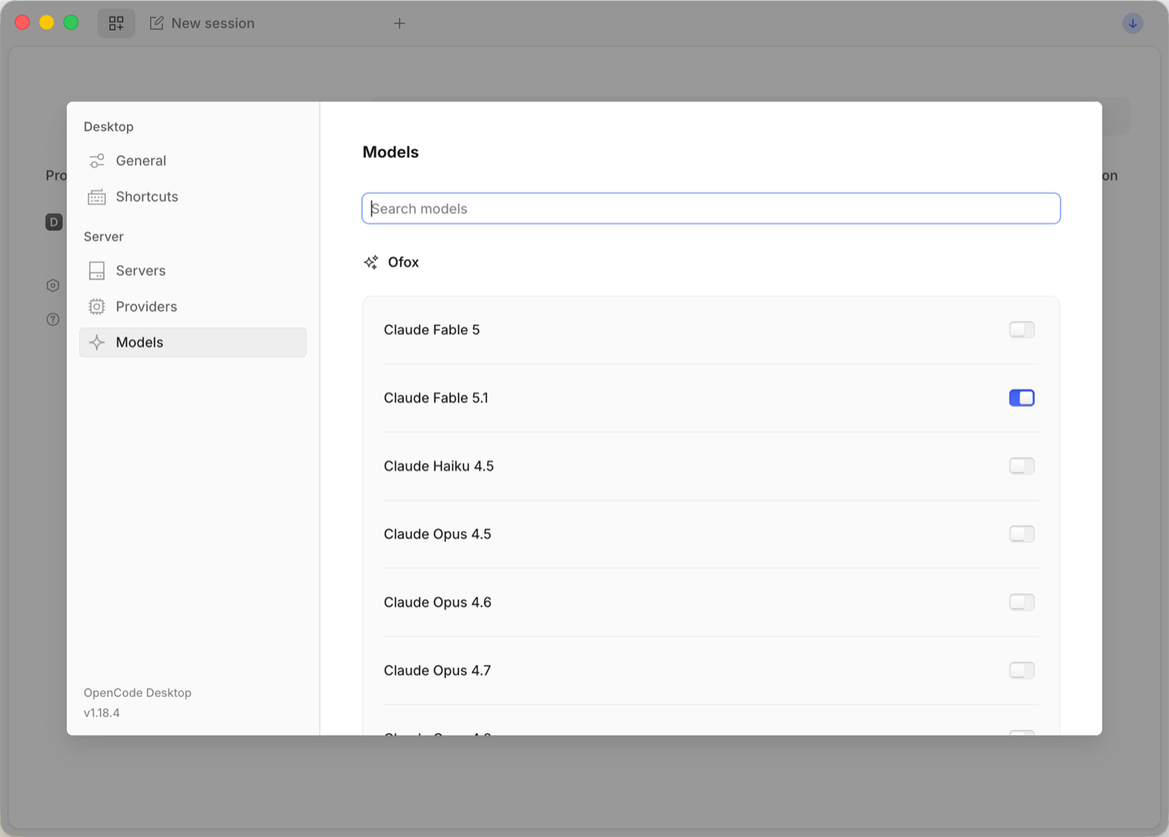The image size is (1169, 837).
Task: Click the help question mark icon behind dialog
Action: (53, 319)
